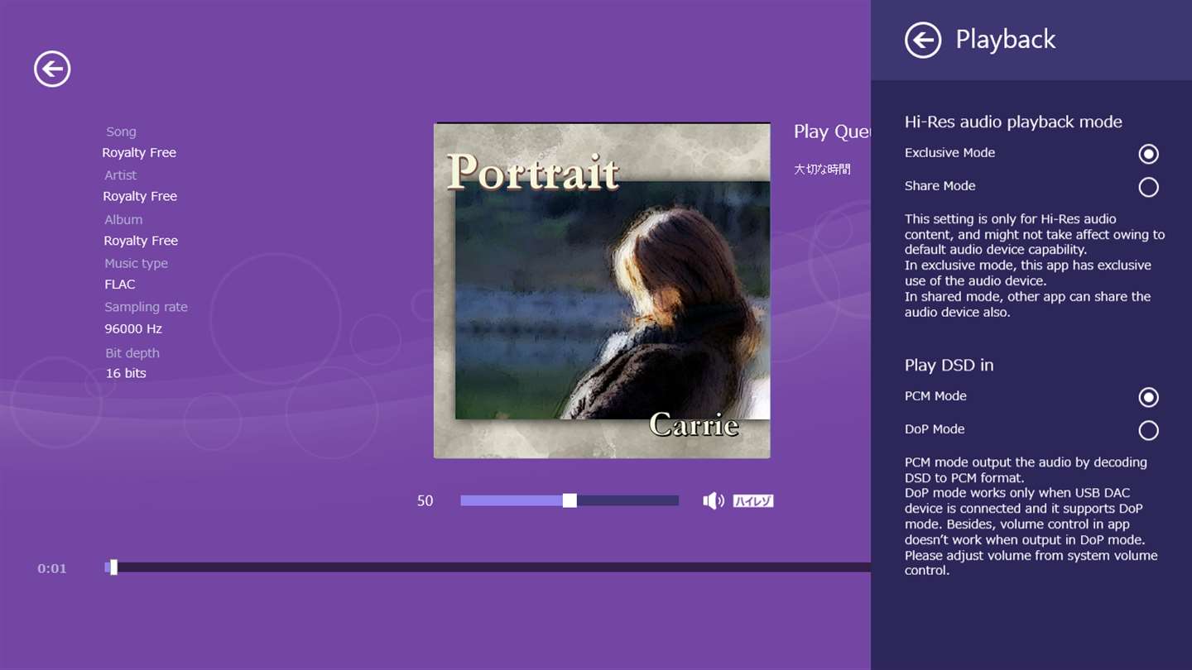The width and height of the screenshot is (1192, 670).
Task: Click the track progress bar
Action: tap(488, 567)
